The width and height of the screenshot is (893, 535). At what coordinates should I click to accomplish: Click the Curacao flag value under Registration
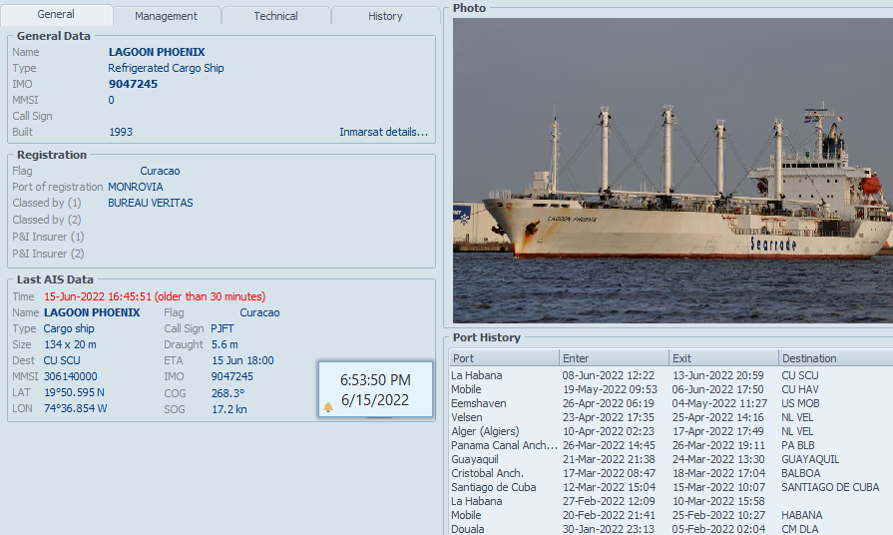pyautogui.click(x=160, y=171)
